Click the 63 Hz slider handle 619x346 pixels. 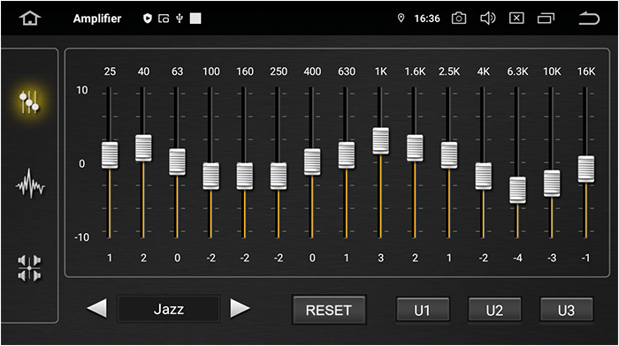click(x=177, y=162)
